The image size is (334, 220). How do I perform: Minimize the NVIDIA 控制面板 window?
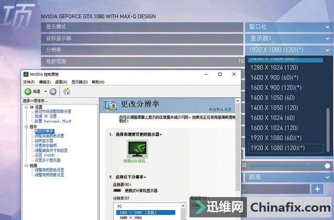coord(206,74)
